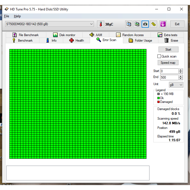Open options via the gears icon
The width and height of the screenshot is (190, 190).
coord(154,24)
